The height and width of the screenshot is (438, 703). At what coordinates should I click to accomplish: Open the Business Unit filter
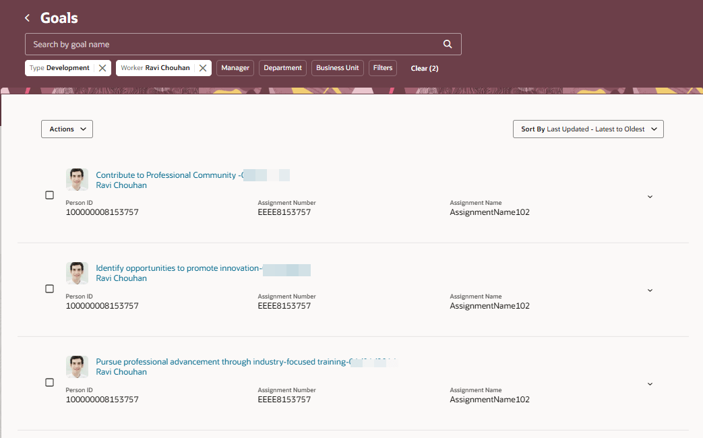[x=337, y=67]
